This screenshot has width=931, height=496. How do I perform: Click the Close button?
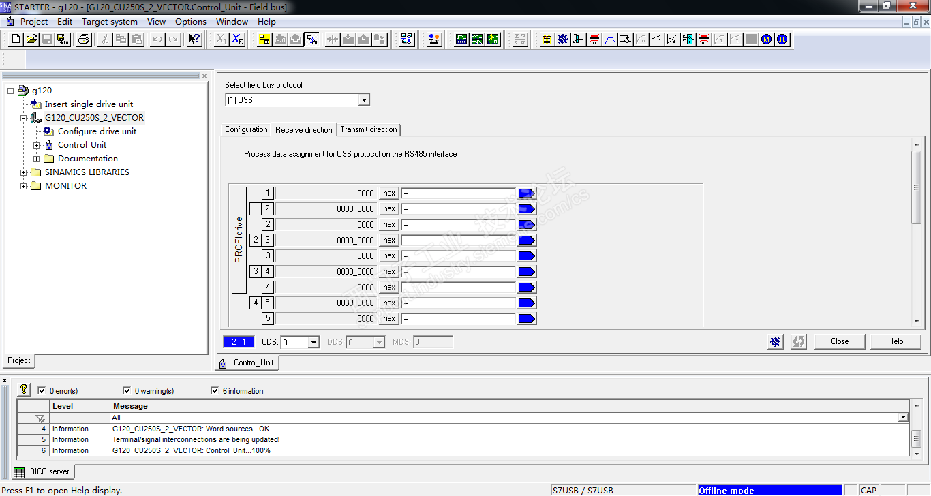pyautogui.click(x=840, y=342)
